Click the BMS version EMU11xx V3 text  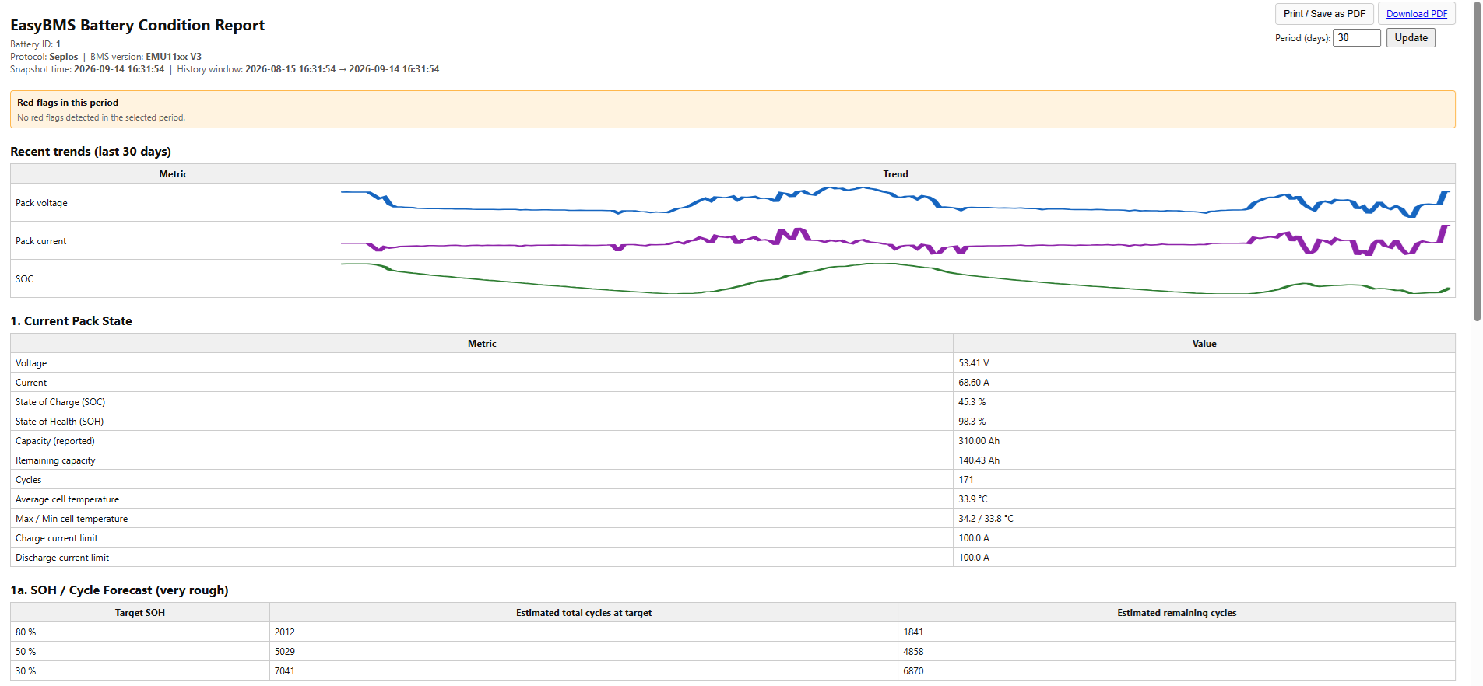pos(146,57)
